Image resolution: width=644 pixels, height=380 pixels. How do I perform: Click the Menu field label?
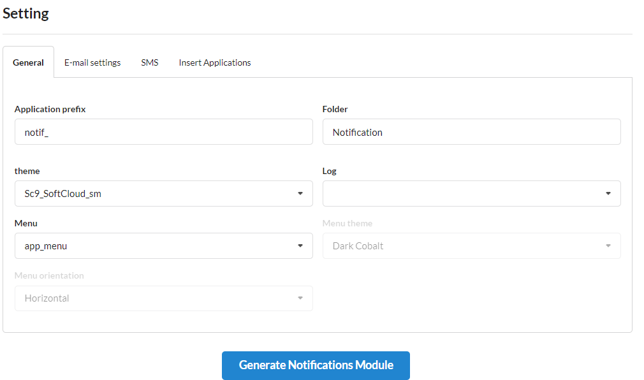(x=26, y=223)
